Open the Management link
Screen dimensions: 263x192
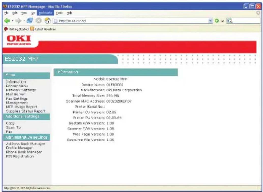pos(17,103)
